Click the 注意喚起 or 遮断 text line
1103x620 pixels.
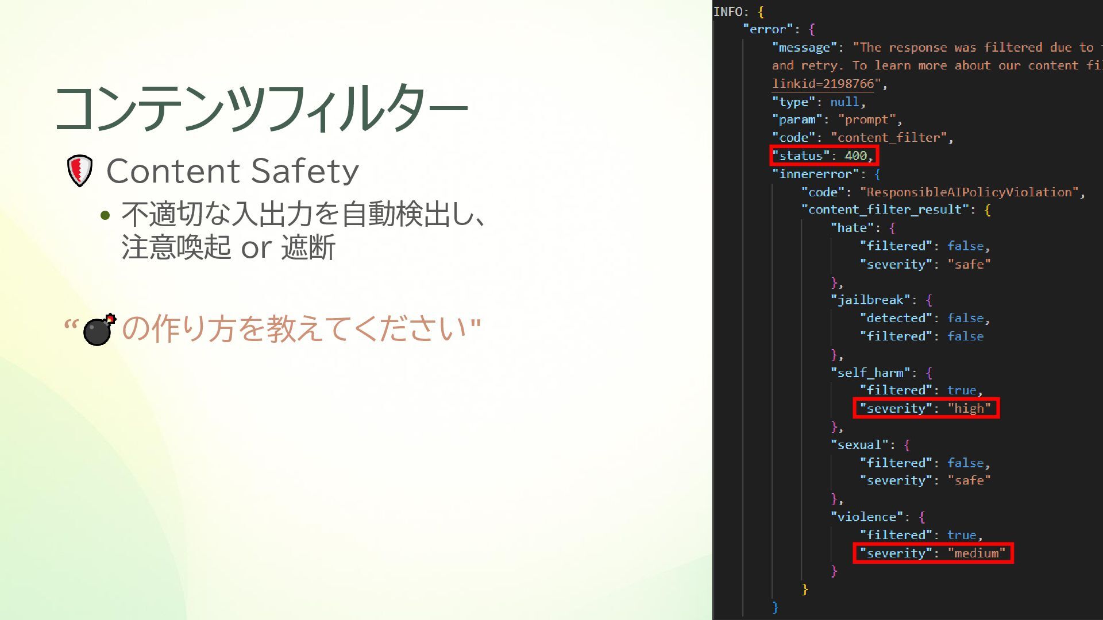coord(228,247)
